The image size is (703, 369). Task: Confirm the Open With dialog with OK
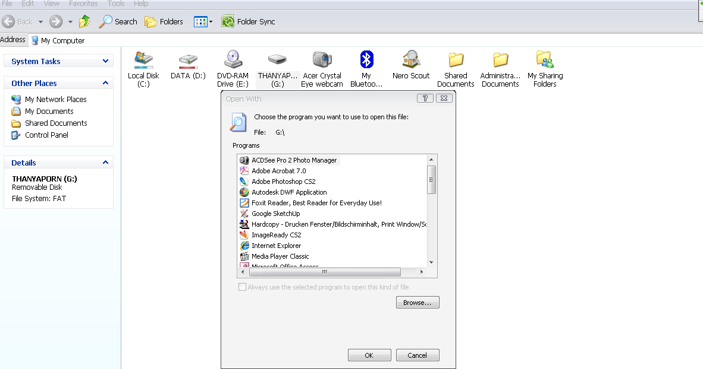369,355
